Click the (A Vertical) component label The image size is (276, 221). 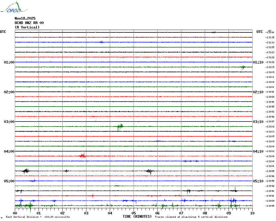point(27,27)
